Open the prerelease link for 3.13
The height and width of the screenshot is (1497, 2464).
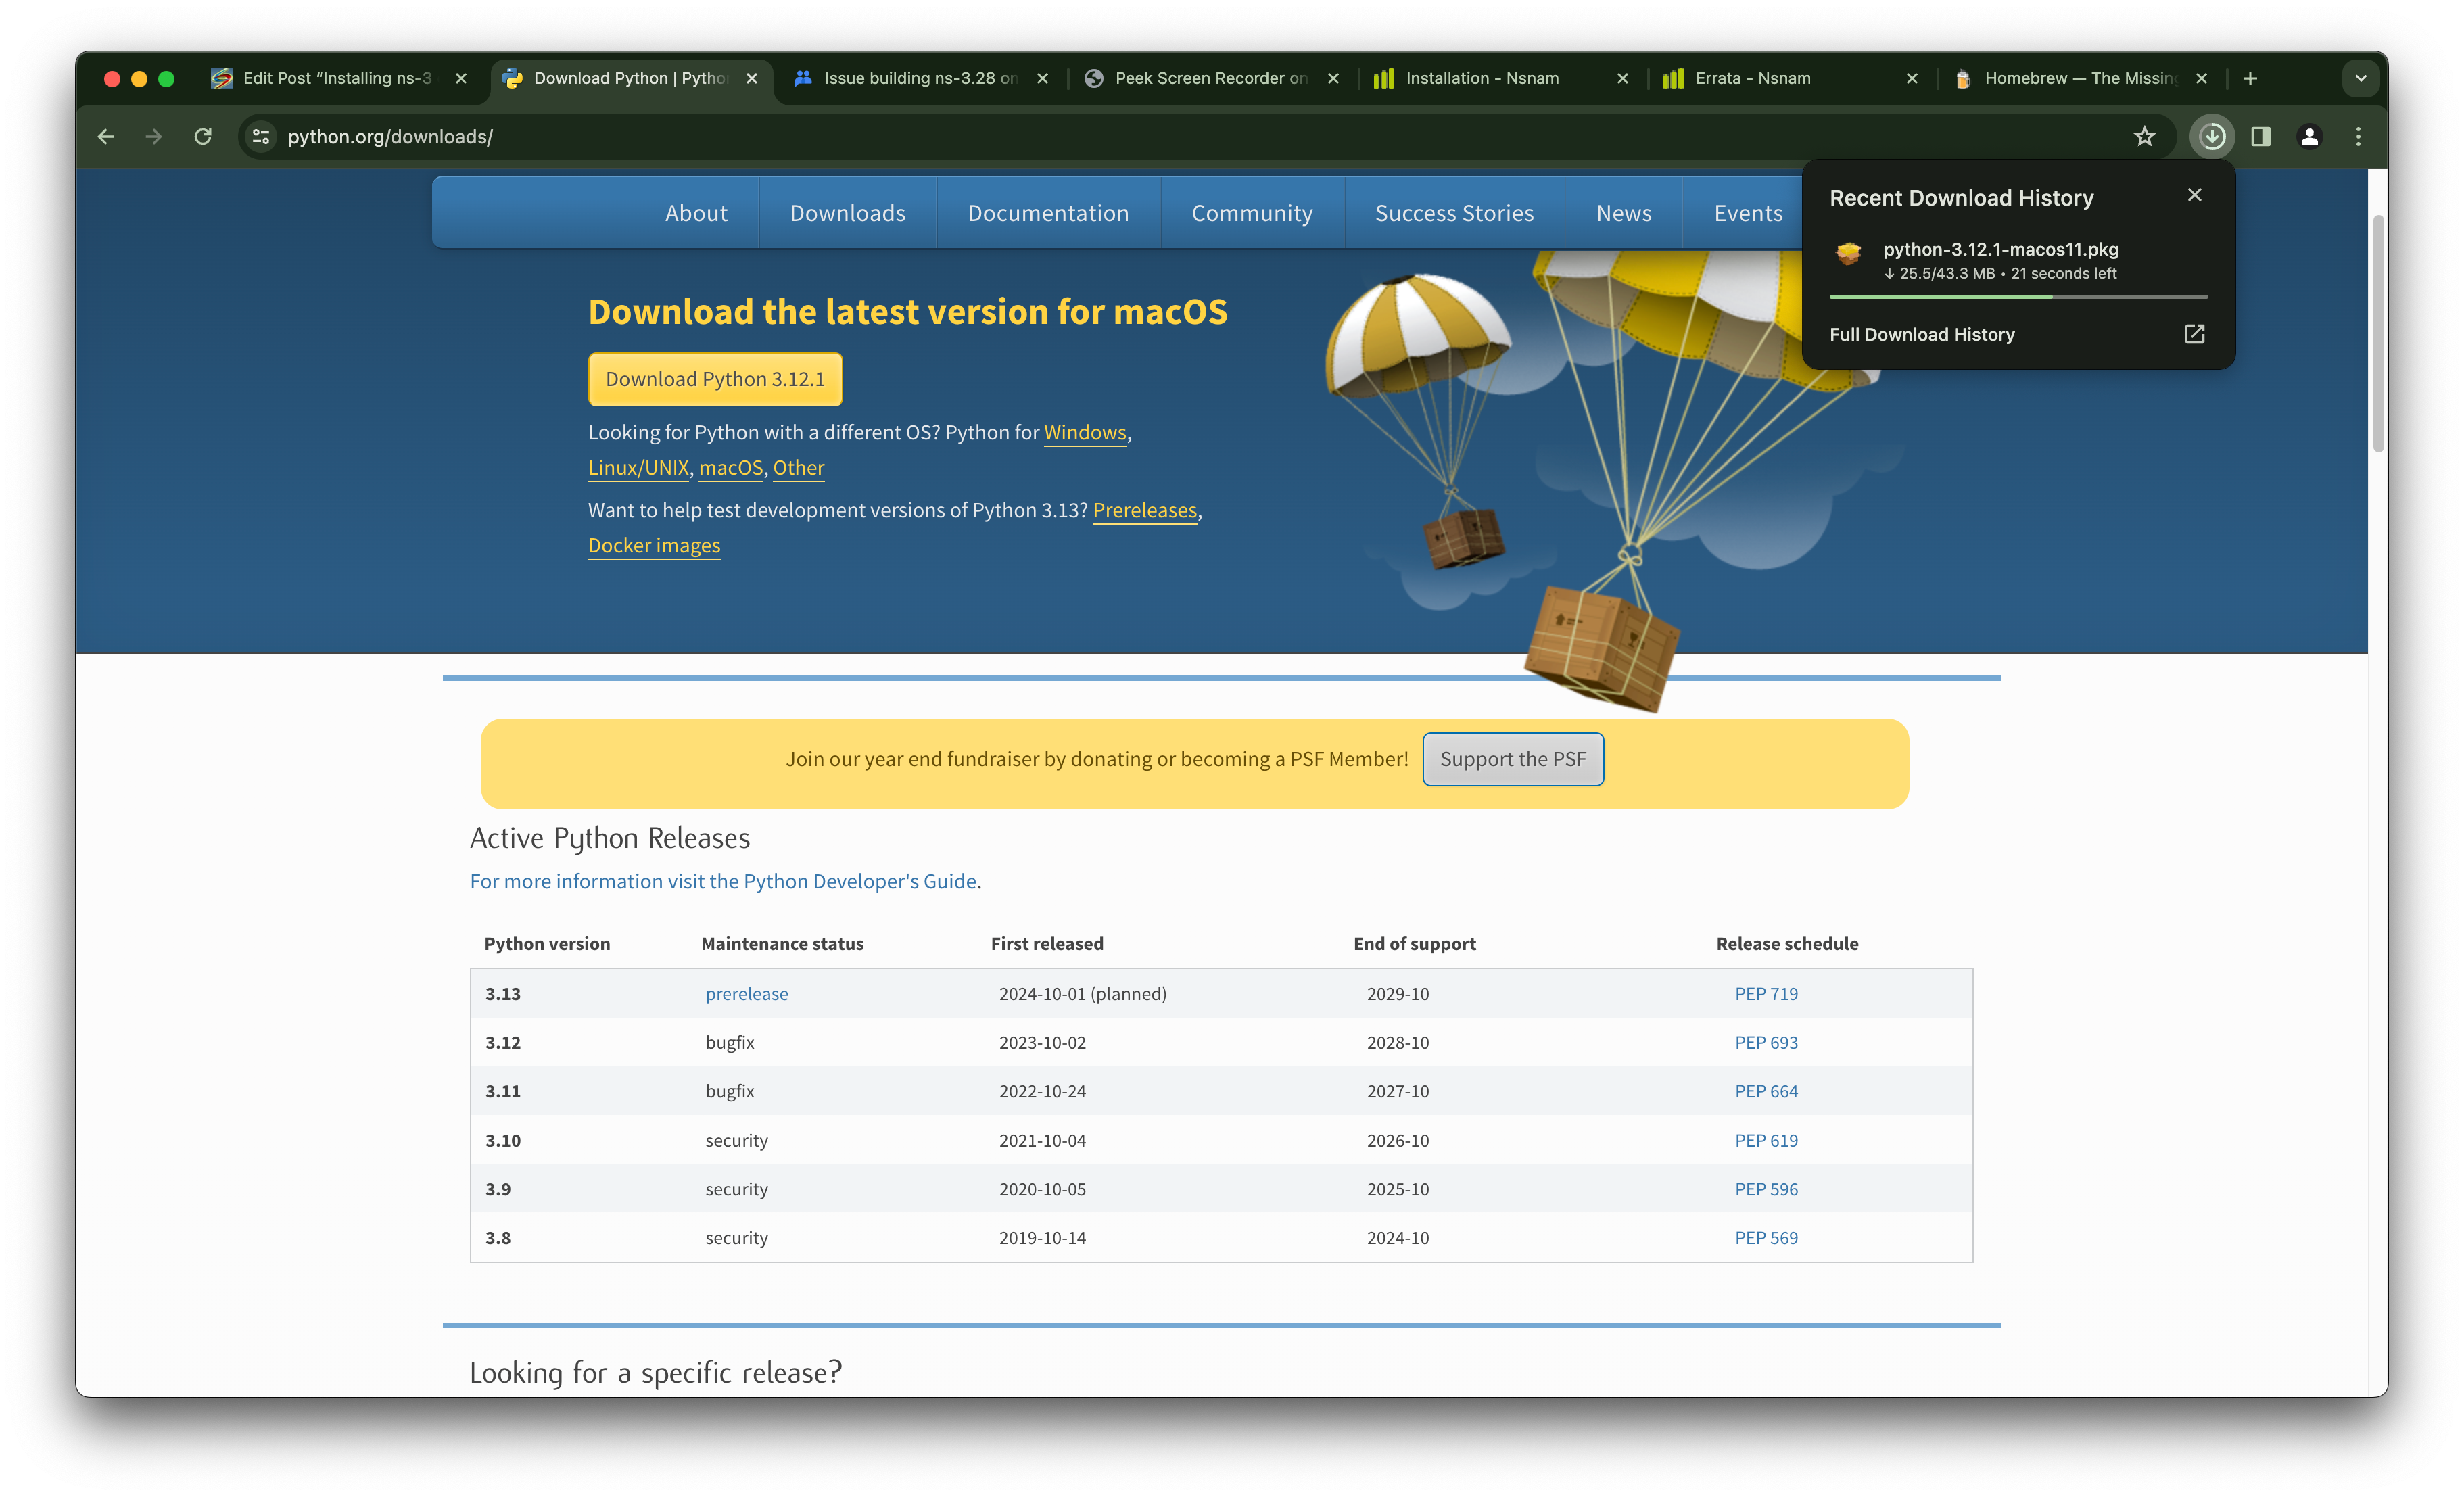click(747, 994)
